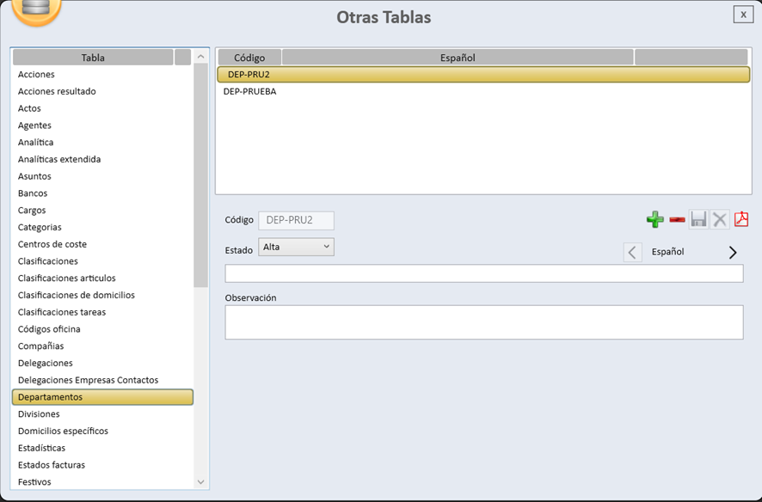The image size is (762, 502).
Task: Open the Divisiones table
Action: tap(39, 414)
